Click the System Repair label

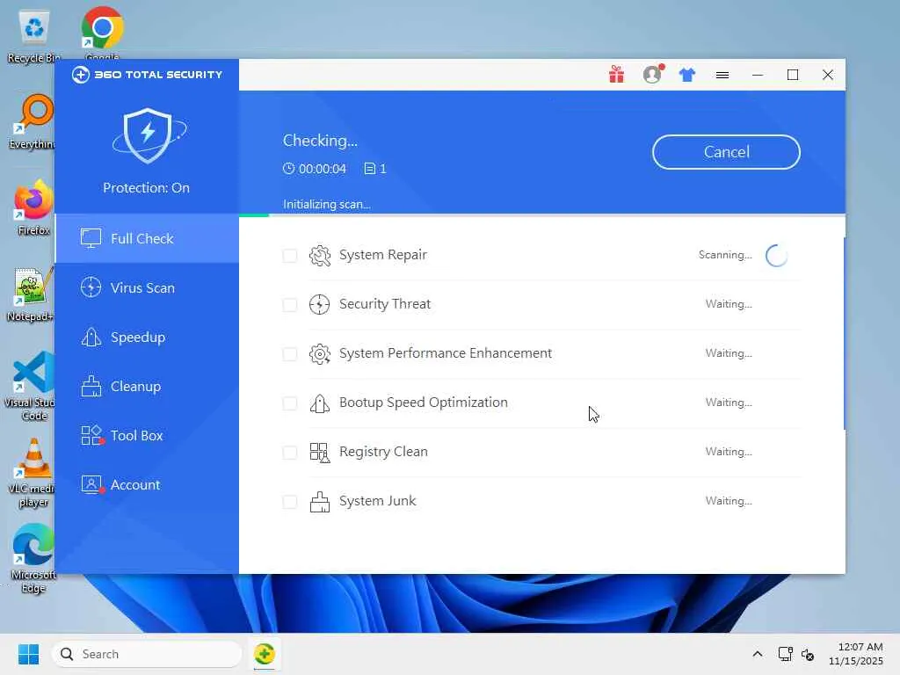[383, 255]
